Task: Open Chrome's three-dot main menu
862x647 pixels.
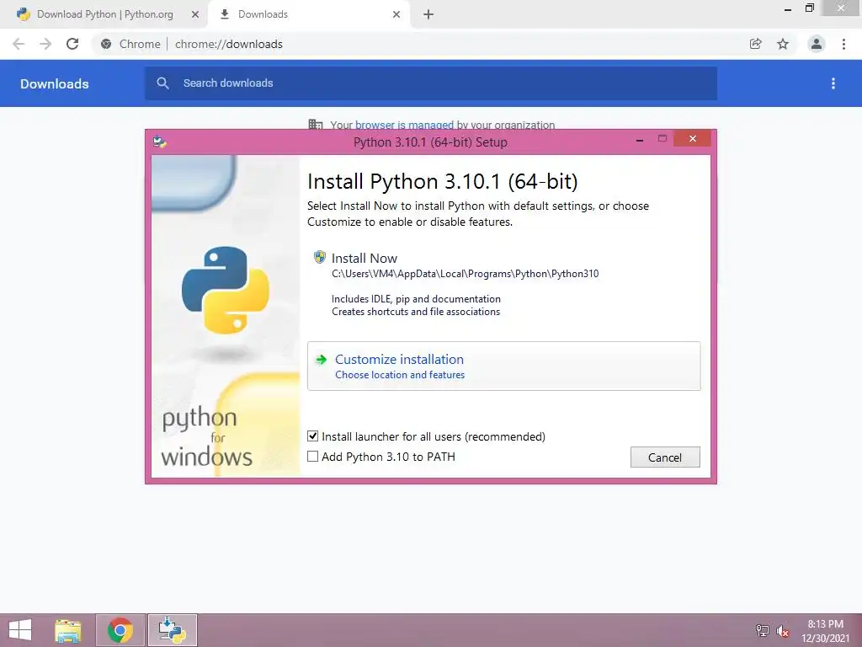Action: [x=843, y=44]
